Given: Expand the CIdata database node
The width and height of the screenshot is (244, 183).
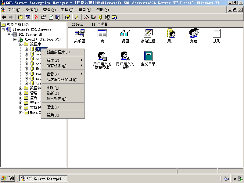Looking at the screenshot, I should click(26, 49).
